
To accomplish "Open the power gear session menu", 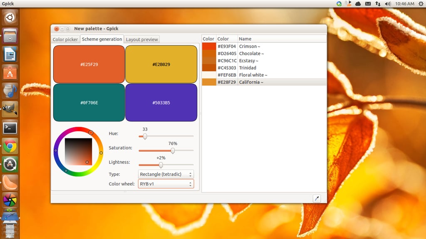I will pyautogui.click(x=421, y=4).
